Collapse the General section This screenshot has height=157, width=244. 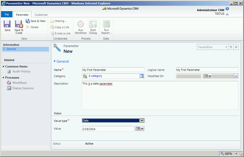pos(55,61)
